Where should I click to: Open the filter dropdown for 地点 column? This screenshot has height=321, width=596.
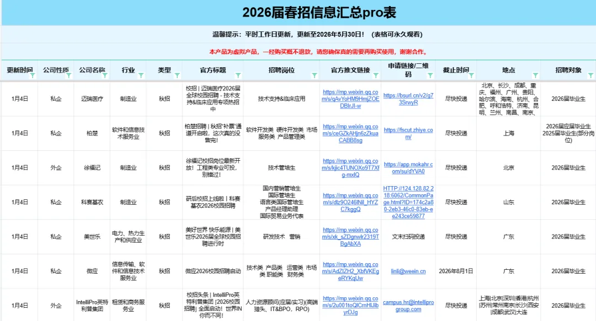click(535, 75)
